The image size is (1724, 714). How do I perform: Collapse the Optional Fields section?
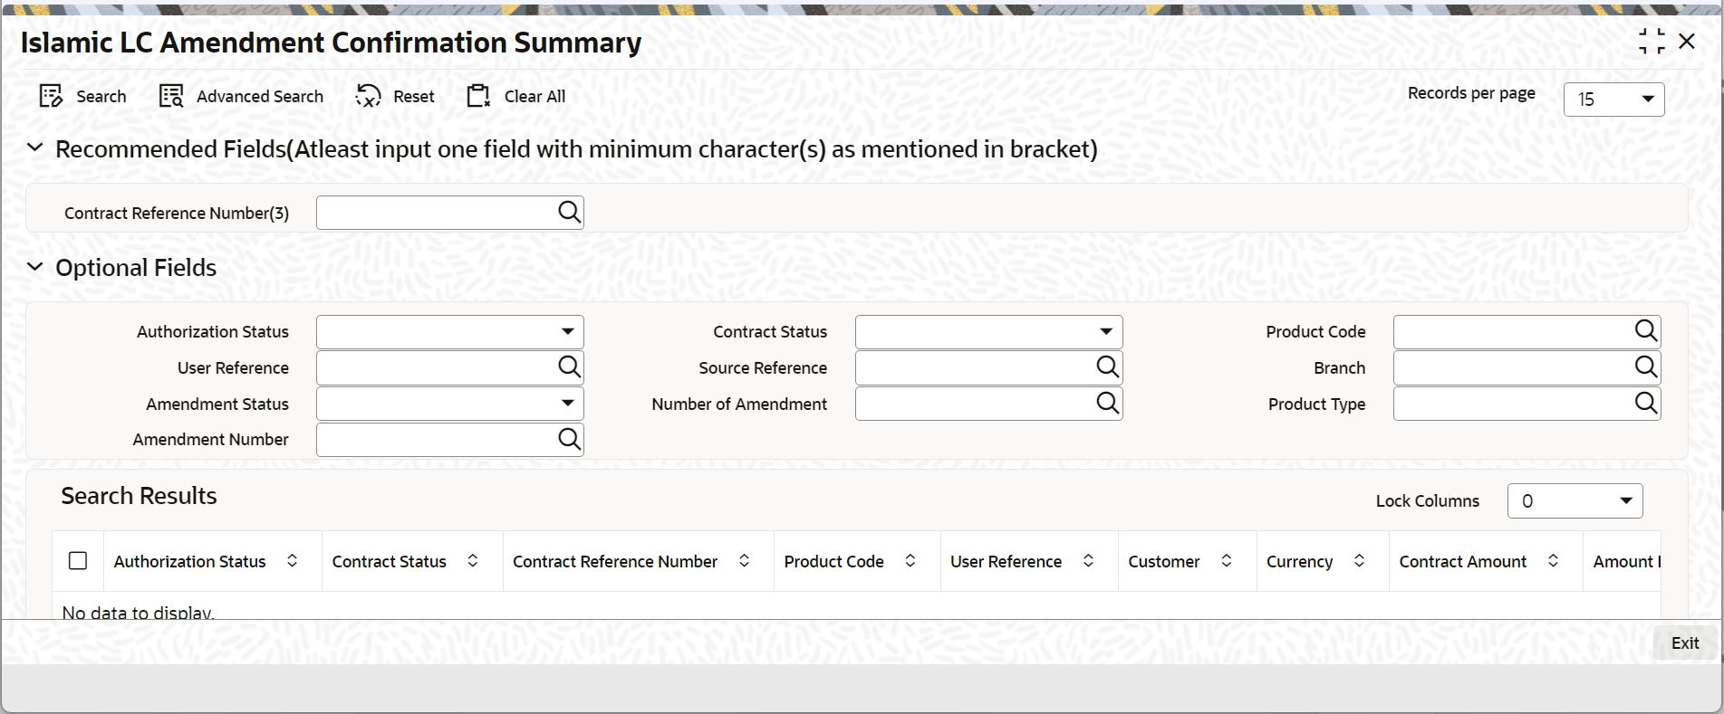(35, 267)
